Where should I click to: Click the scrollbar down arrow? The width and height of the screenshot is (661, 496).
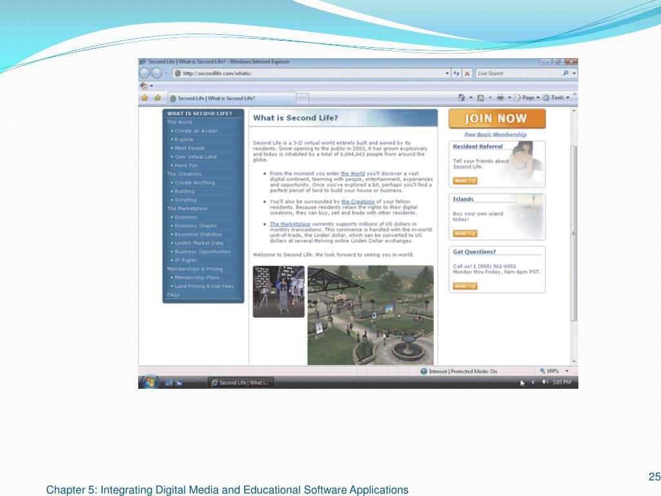[x=574, y=362]
